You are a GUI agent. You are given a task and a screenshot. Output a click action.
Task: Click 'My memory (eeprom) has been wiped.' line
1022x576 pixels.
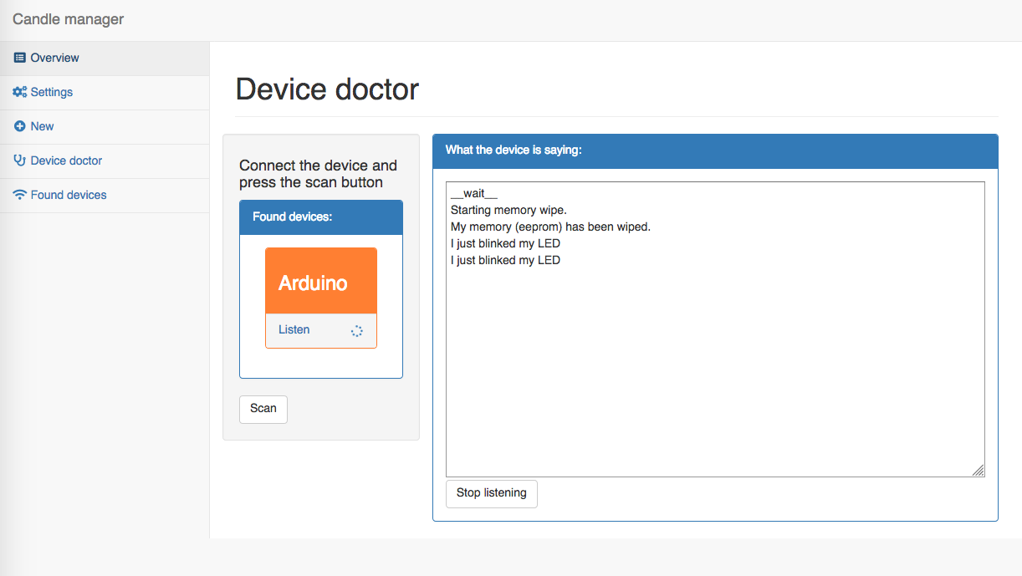550,227
